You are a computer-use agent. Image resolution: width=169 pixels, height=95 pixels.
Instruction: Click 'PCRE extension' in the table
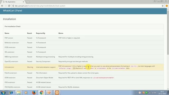coord(10,47)
